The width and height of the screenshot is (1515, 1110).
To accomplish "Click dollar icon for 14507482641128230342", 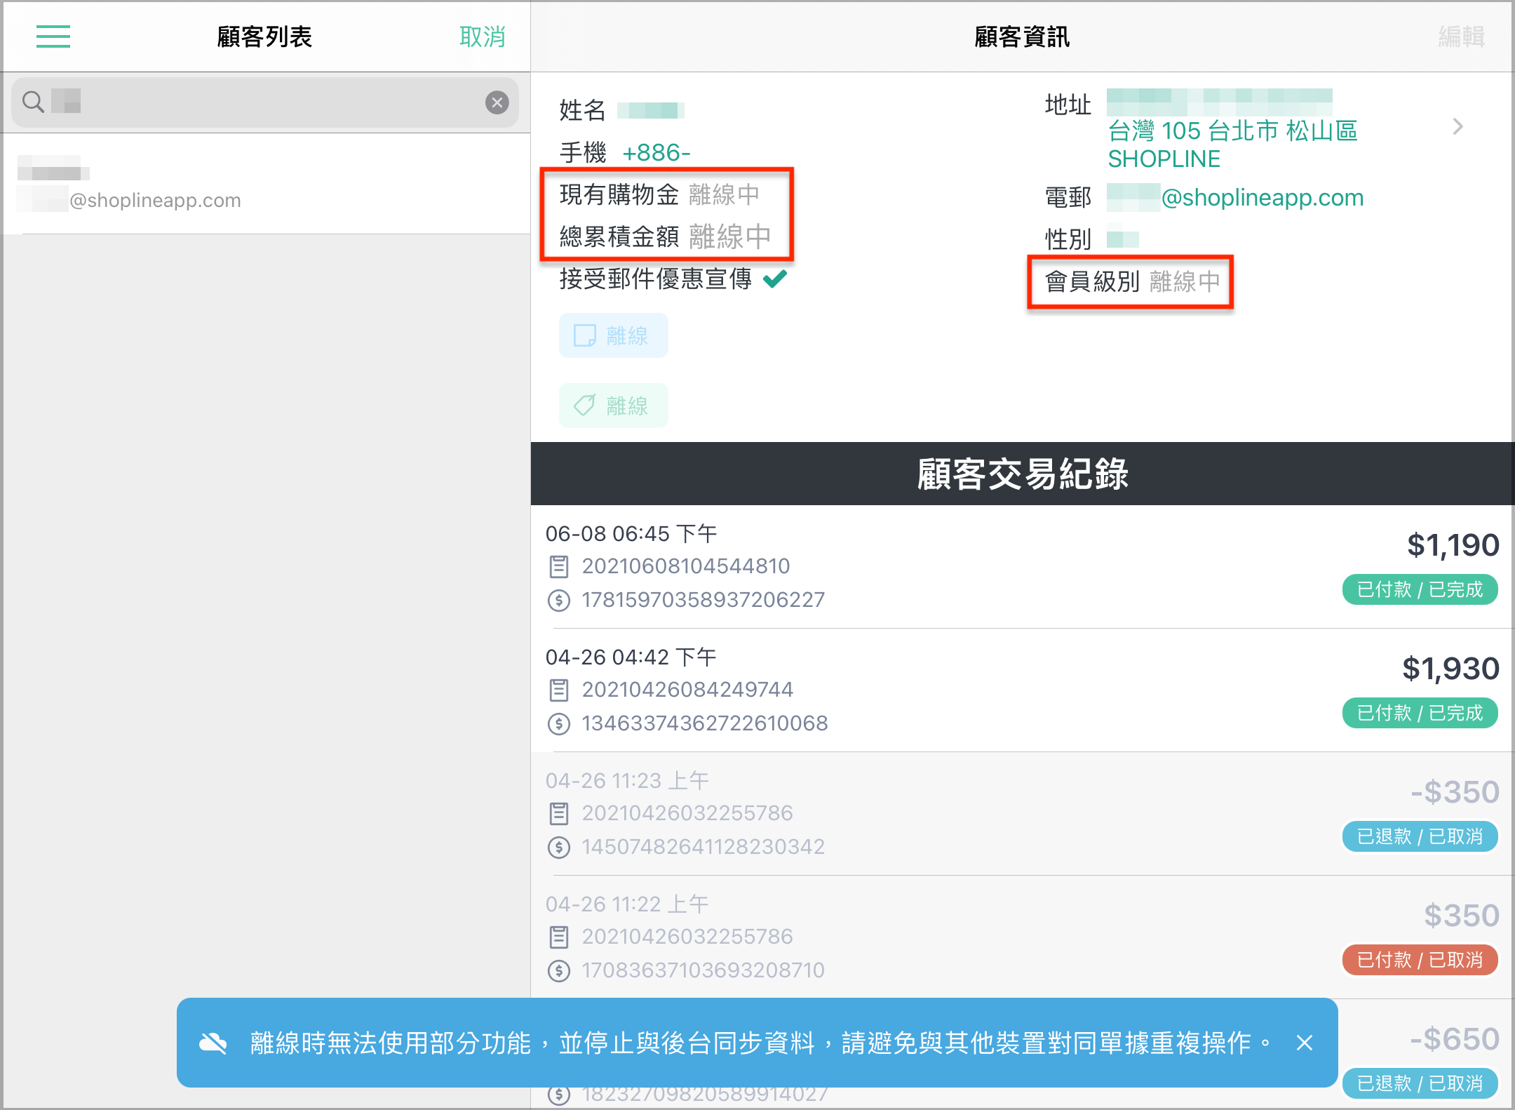I will point(559,847).
